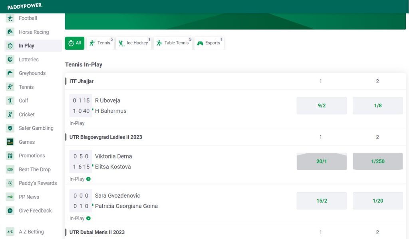Image resolution: width=409 pixels, height=239 pixels.
Task: Switch to the Table Tennis filter tab
Action: point(173,43)
